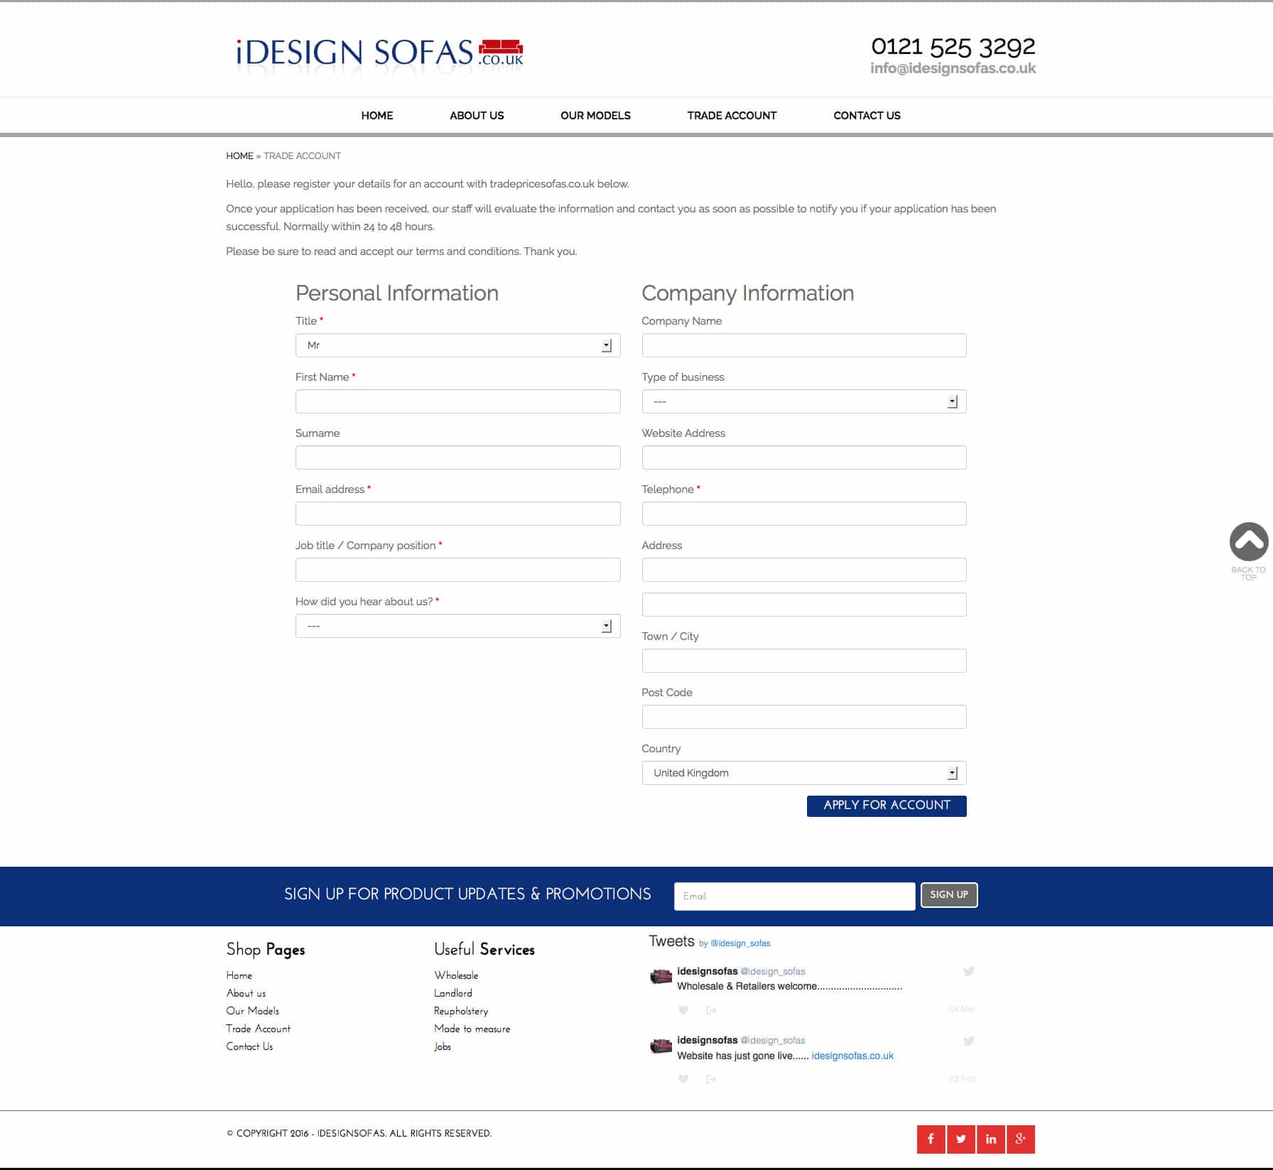Select About Us in the main menu
This screenshot has width=1273, height=1170.
click(476, 115)
